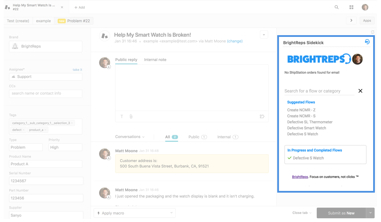Viewport: 381px width, 222px height.
Task: Show All conversations filter
Action: [171, 137]
